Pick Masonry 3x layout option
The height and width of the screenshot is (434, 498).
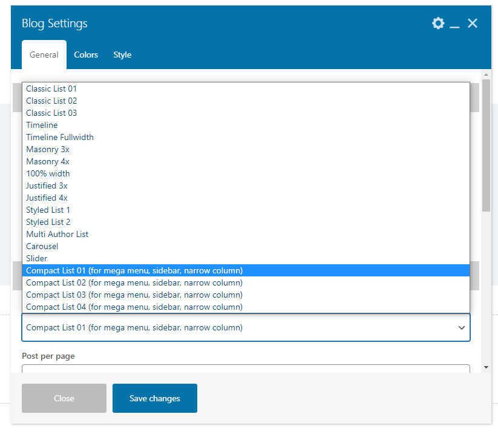(x=48, y=149)
